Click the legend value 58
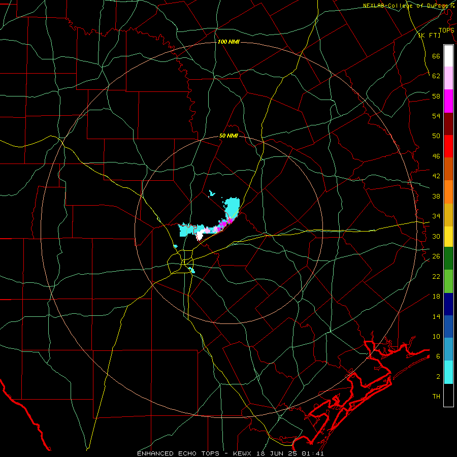Screen dimensions: 457x457 click(436, 96)
